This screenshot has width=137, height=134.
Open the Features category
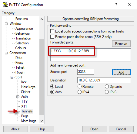[x=22, y=19]
